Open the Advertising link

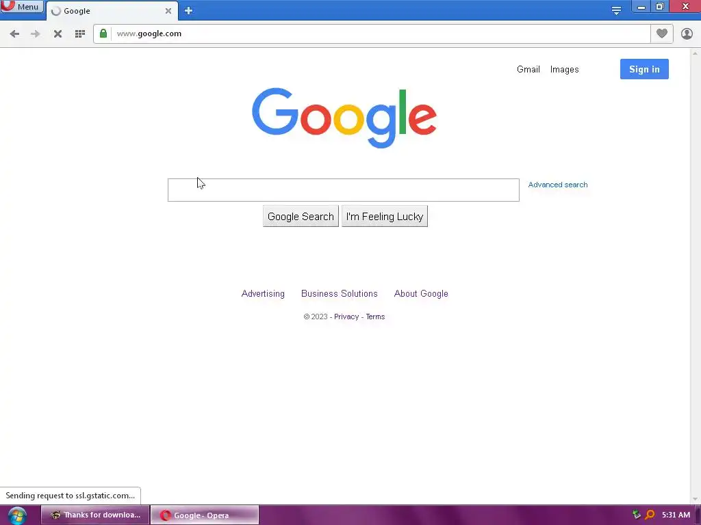pos(263,294)
